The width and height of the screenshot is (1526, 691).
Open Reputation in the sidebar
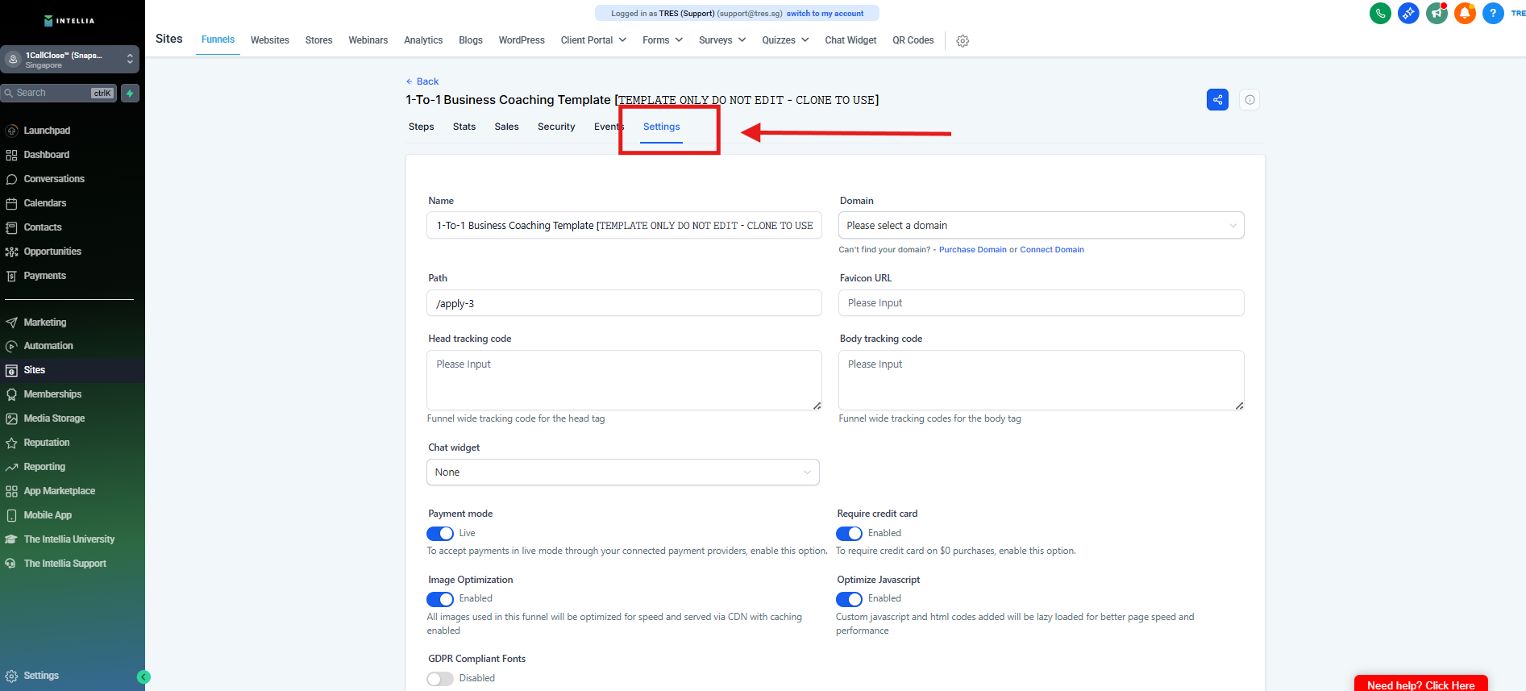(47, 443)
